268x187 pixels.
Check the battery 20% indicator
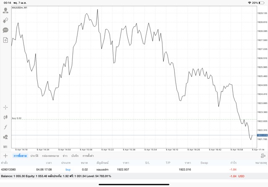[x=258, y=3]
